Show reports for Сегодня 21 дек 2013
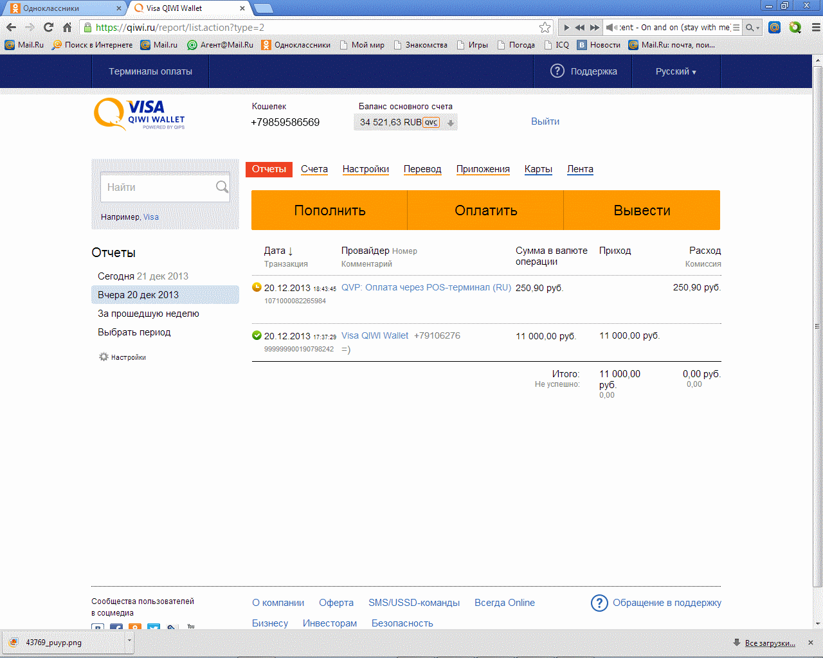Viewport: 823px width, 658px height. click(x=143, y=276)
